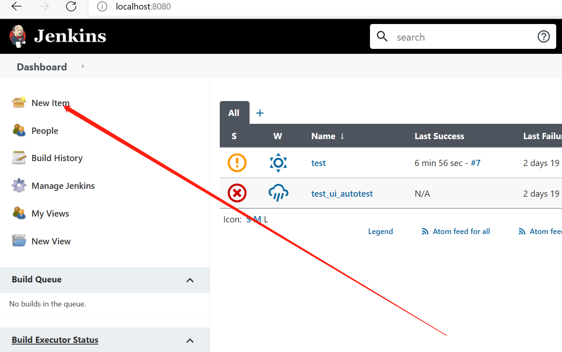The height and width of the screenshot is (352, 562).
Task: Open the test job link
Action: point(318,163)
